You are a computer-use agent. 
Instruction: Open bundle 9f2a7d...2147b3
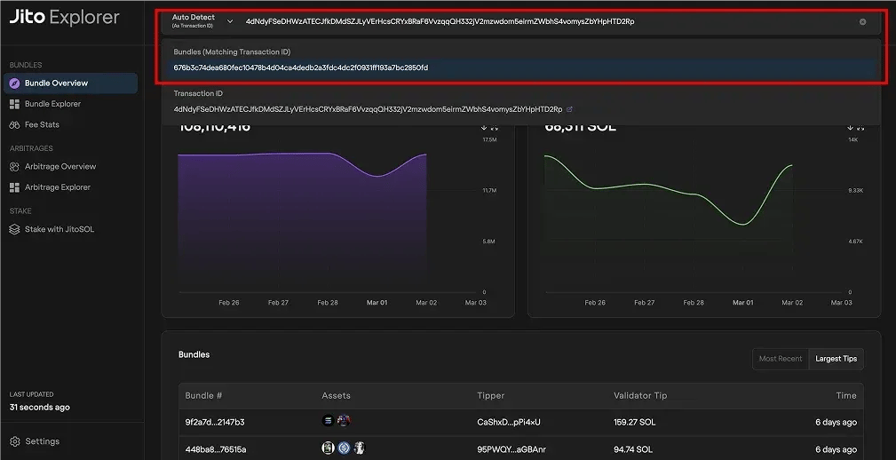coord(215,423)
